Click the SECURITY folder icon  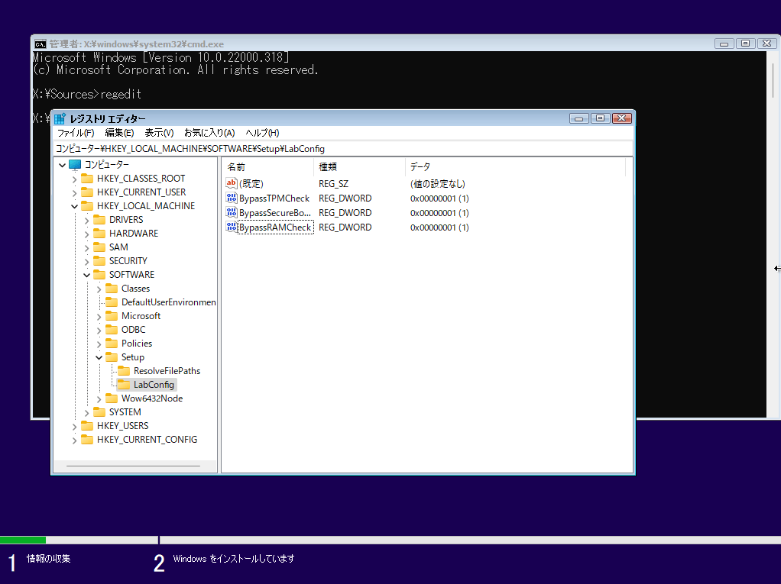coord(99,260)
